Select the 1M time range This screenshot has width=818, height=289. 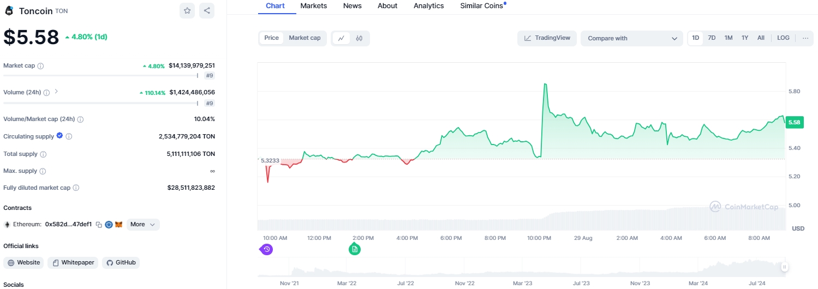click(x=729, y=38)
